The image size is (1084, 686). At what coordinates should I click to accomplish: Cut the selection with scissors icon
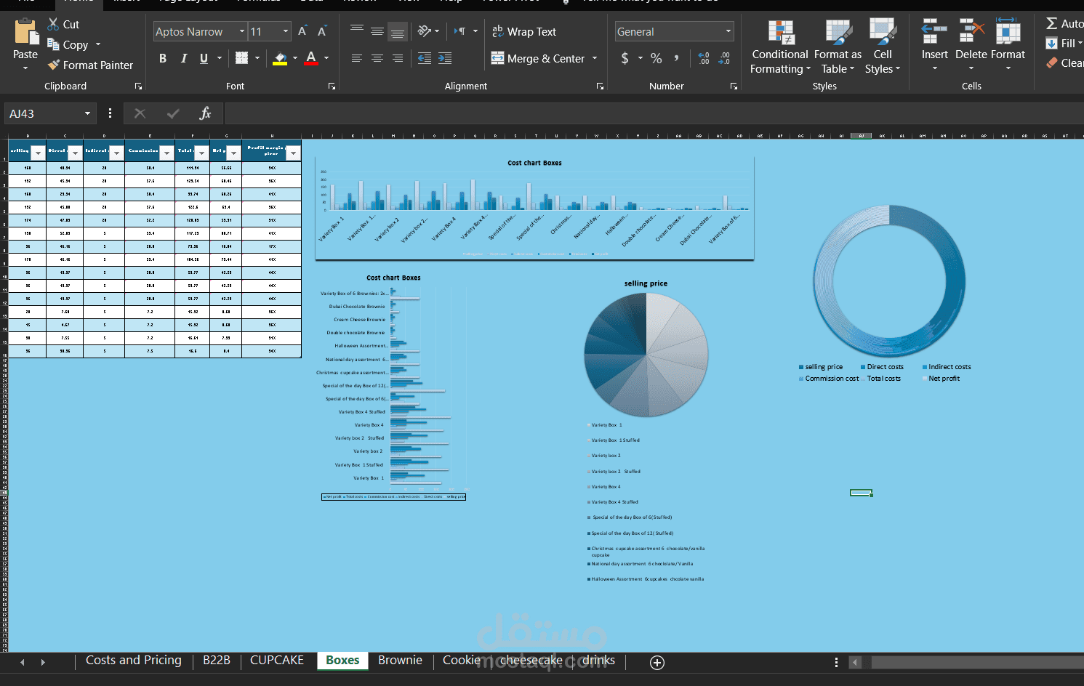pyautogui.click(x=53, y=24)
